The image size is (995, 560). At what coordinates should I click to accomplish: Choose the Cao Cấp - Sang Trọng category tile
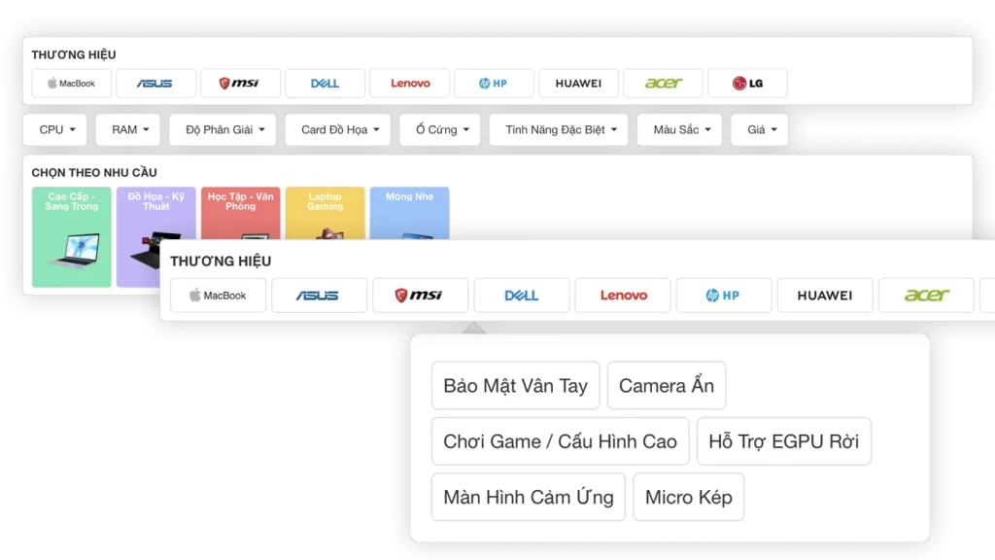click(x=72, y=236)
